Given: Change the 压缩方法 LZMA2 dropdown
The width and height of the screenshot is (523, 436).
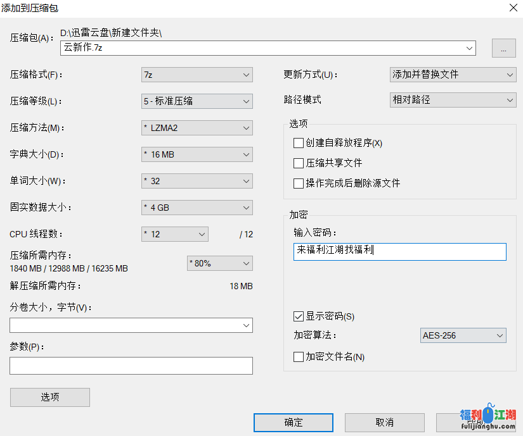Looking at the screenshot, I should [x=197, y=128].
